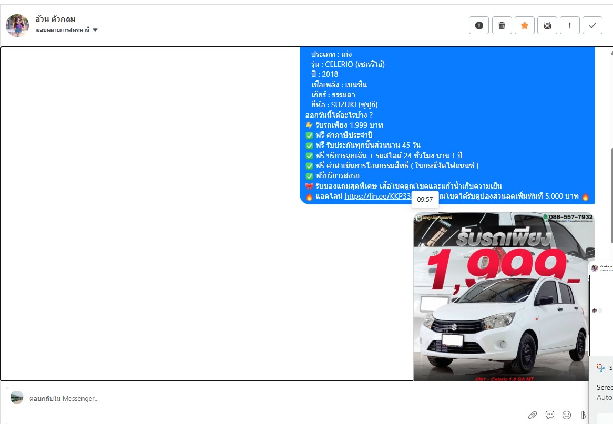Open อ้วน ตัวกลม profile avatar
Viewport: 613px width, 424px height.
pyautogui.click(x=17, y=25)
